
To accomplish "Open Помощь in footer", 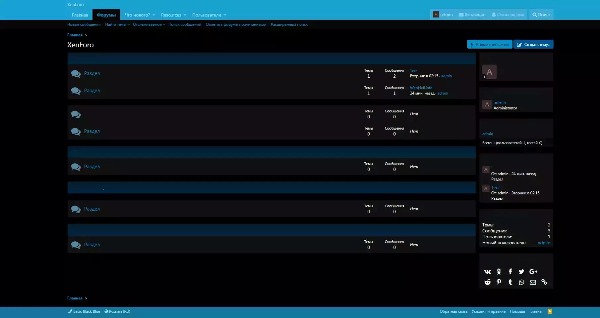I will 517,311.
